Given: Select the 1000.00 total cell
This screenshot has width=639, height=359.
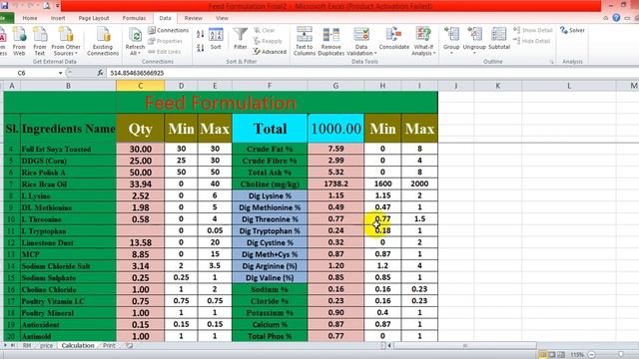Looking at the screenshot, I should point(335,129).
